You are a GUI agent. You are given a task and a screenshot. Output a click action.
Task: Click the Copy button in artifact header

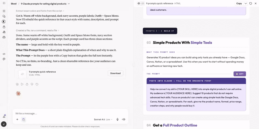(239, 4)
